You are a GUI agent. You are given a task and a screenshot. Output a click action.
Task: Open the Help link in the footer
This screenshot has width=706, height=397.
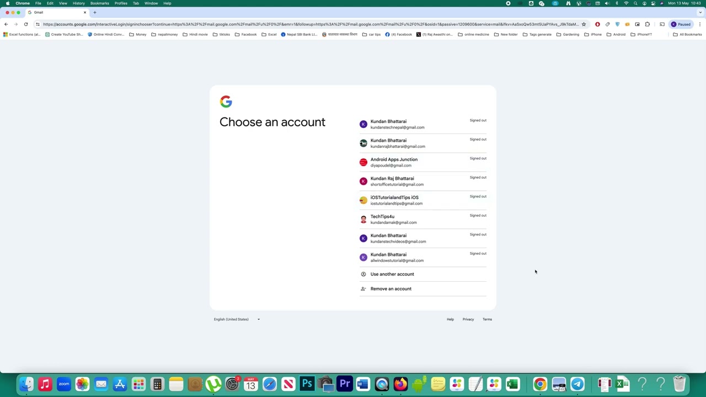[450, 319]
